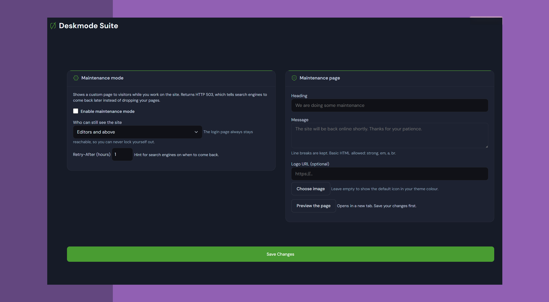Click the 'Line breaks are kept' help text
This screenshot has height=302, width=549.
pyautogui.click(x=343, y=153)
